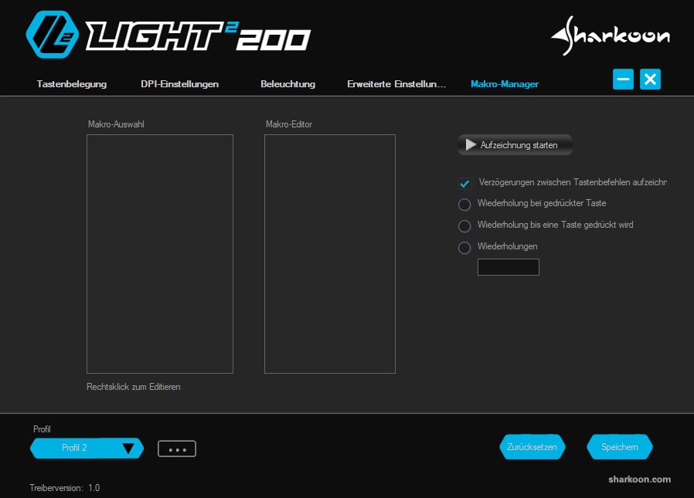Click the play triangle on Aufzeichnung starten

[x=471, y=145]
